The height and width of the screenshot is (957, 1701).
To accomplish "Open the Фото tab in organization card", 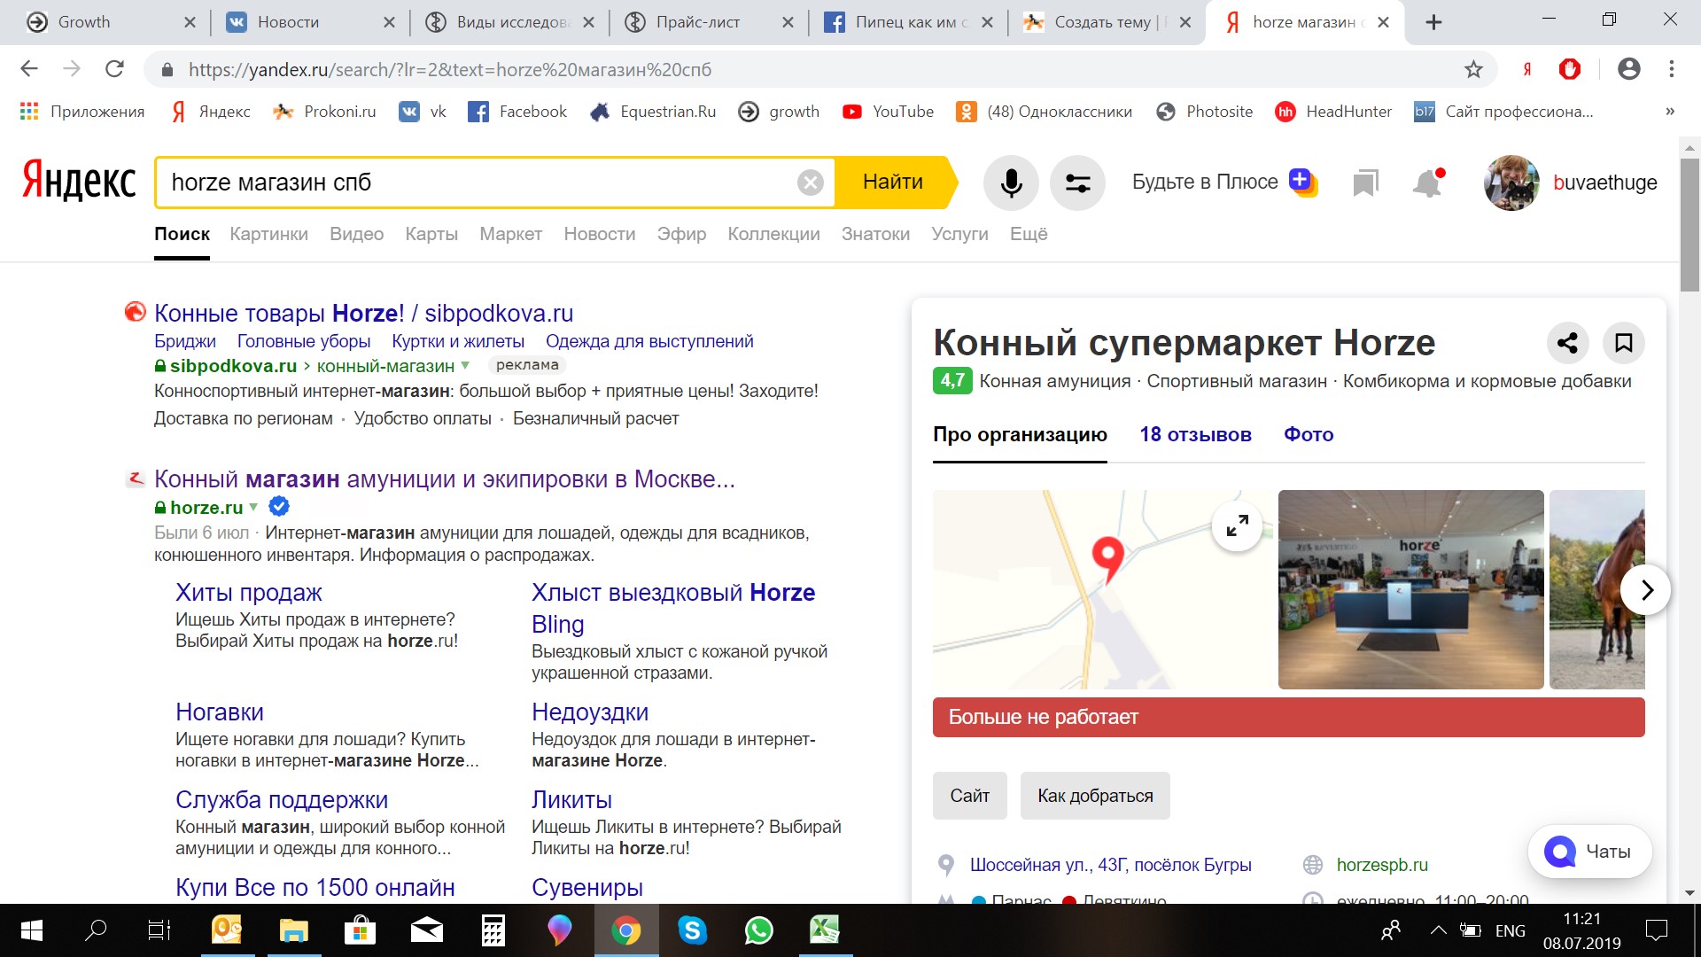I will [x=1309, y=434].
